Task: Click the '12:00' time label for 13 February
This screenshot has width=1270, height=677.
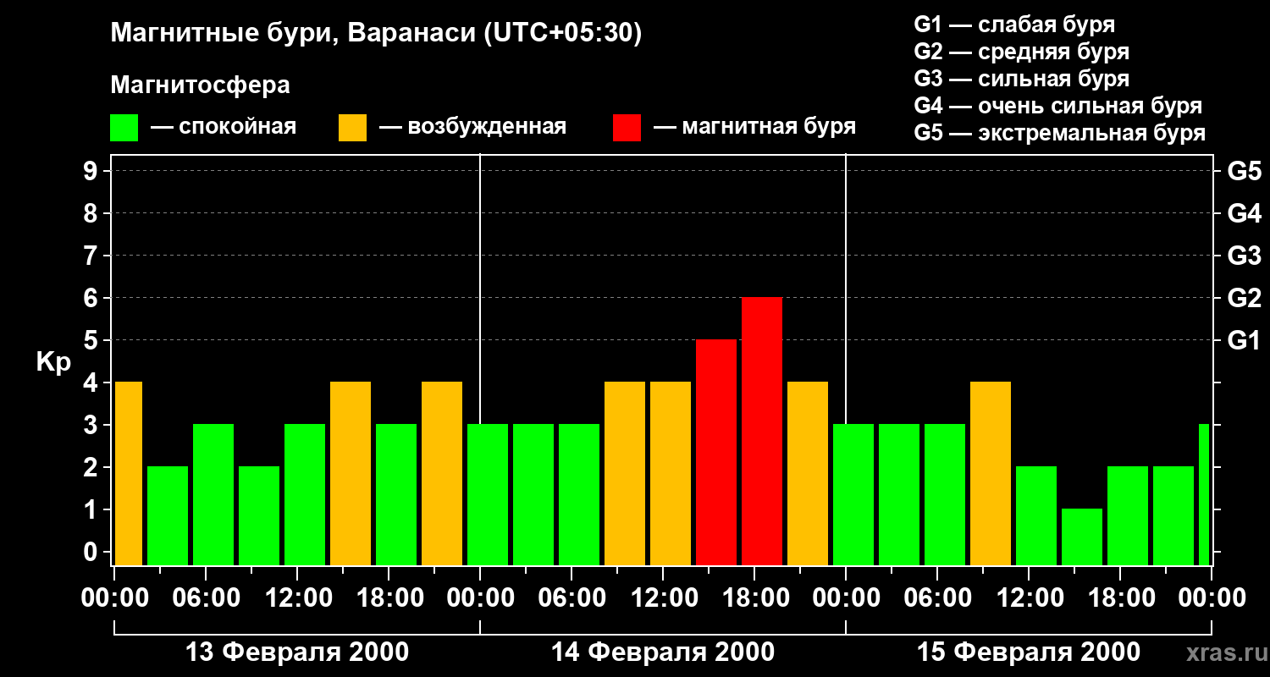Action: [x=297, y=598]
